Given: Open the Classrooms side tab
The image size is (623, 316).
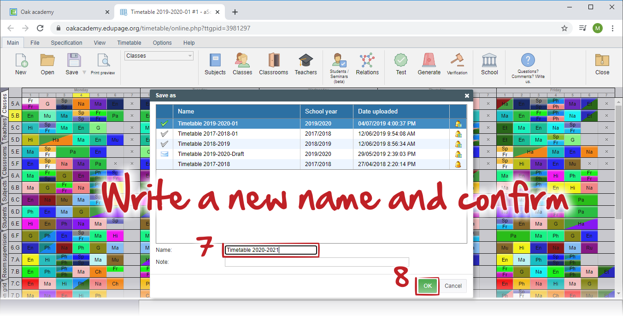Looking at the screenshot, I should pyautogui.click(x=5, y=161).
